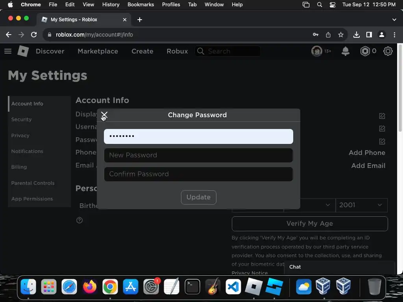This screenshot has height=302, width=403.
Task: Focus the New Password field
Action: [x=198, y=155]
